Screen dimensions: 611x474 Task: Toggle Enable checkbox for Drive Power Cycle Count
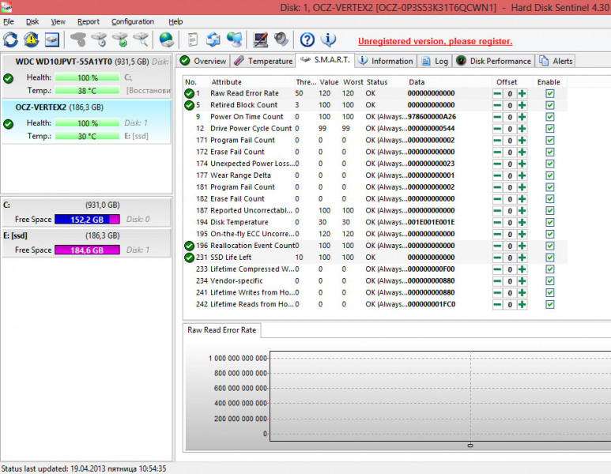pos(550,129)
